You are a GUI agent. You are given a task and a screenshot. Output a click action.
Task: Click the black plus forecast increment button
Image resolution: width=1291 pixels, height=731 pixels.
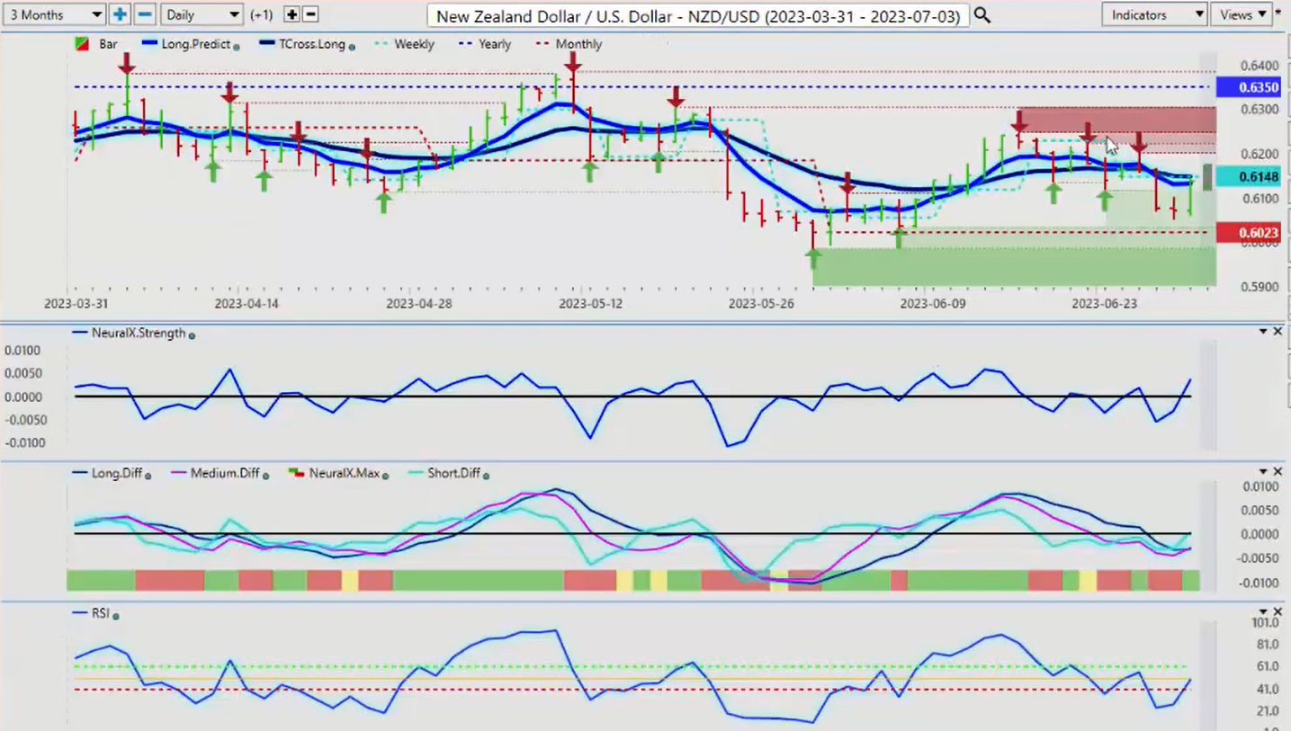[x=291, y=14]
